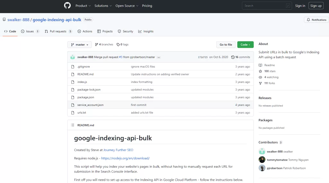Open the Open Source dropdown menu
The height and width of the screenshot is (183, 329).
click(127, 6)
